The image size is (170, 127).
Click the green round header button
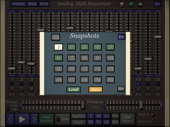pos(131,5)
